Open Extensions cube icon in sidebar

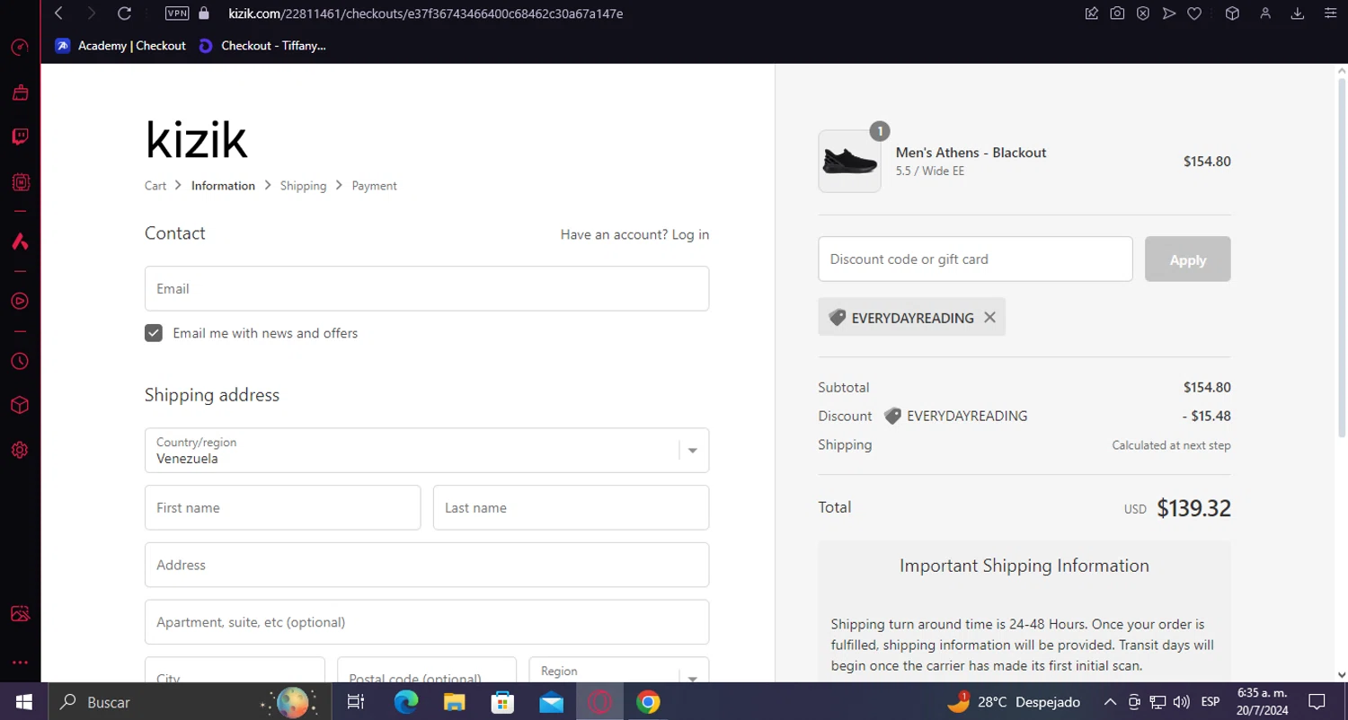[20, 406]
